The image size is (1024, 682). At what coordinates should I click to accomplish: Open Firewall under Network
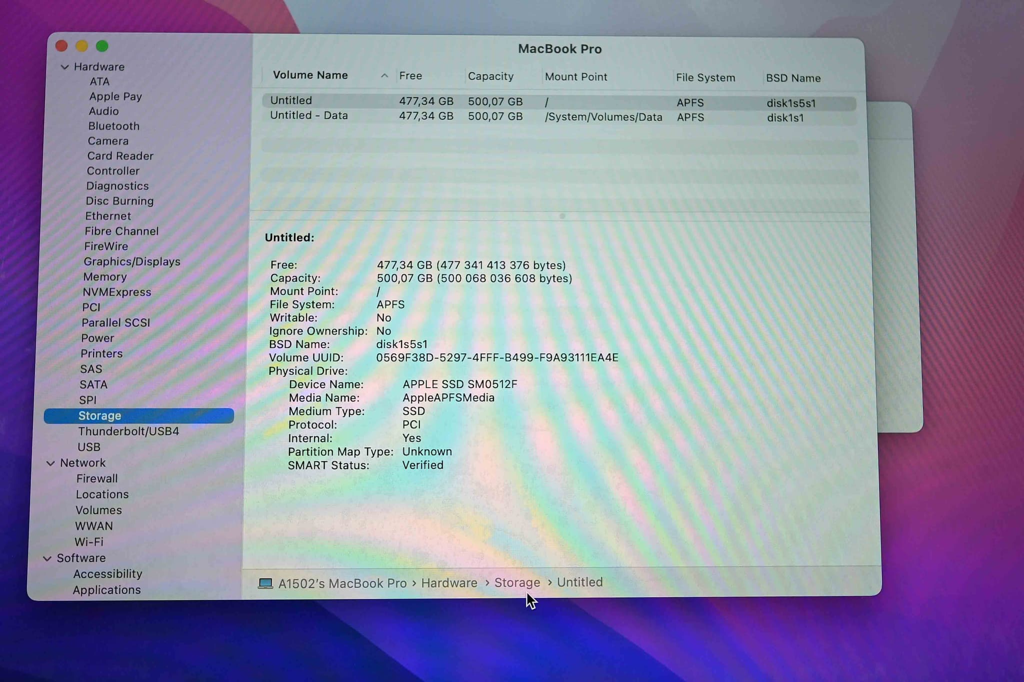(x=97, y=479)
